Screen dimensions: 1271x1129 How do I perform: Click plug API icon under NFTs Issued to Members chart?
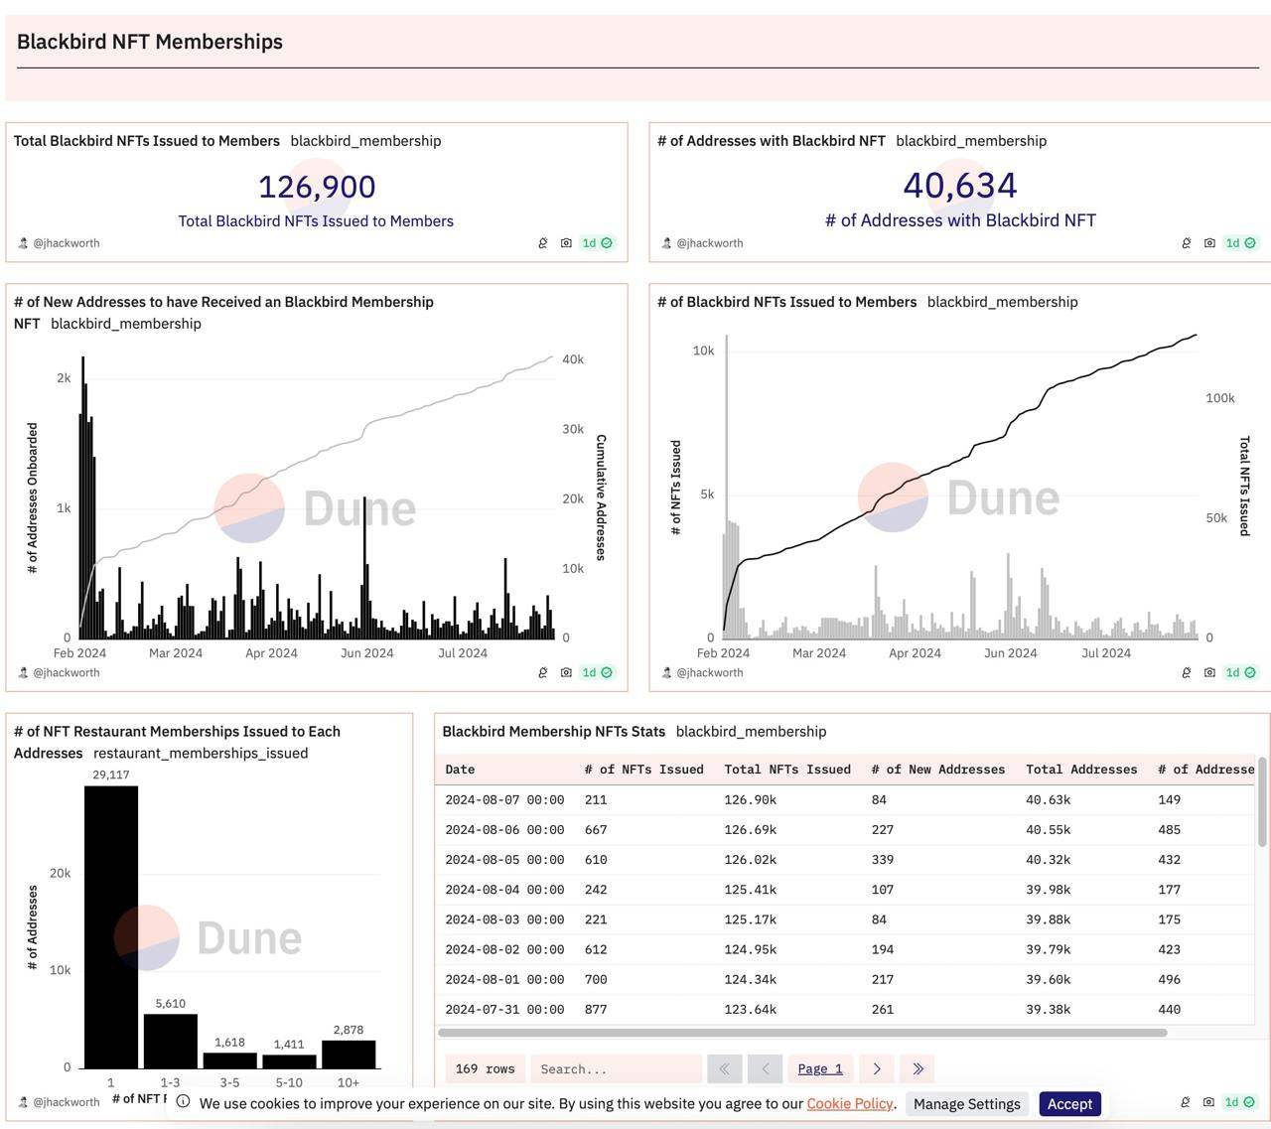pos(1187,672)
